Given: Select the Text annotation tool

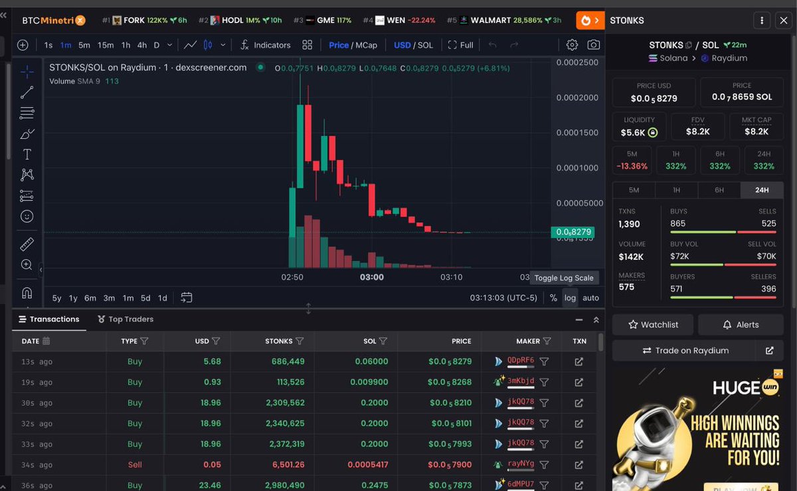Looking at the screenshot, I should (27, 154).
